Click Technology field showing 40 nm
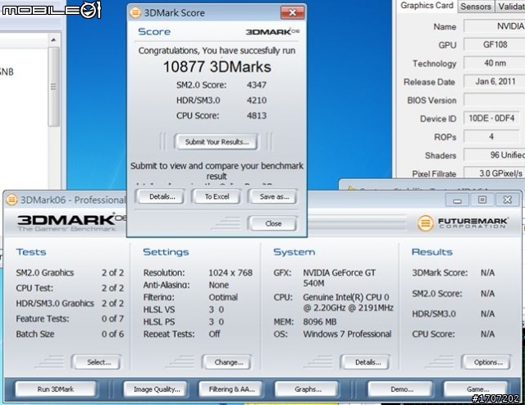The height and width of the screenshot is (405, 525). pos(495,63)
